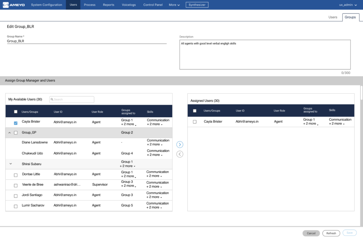
Task: Select all in My Available Users header checkbox
Action: tap(16, 112)
